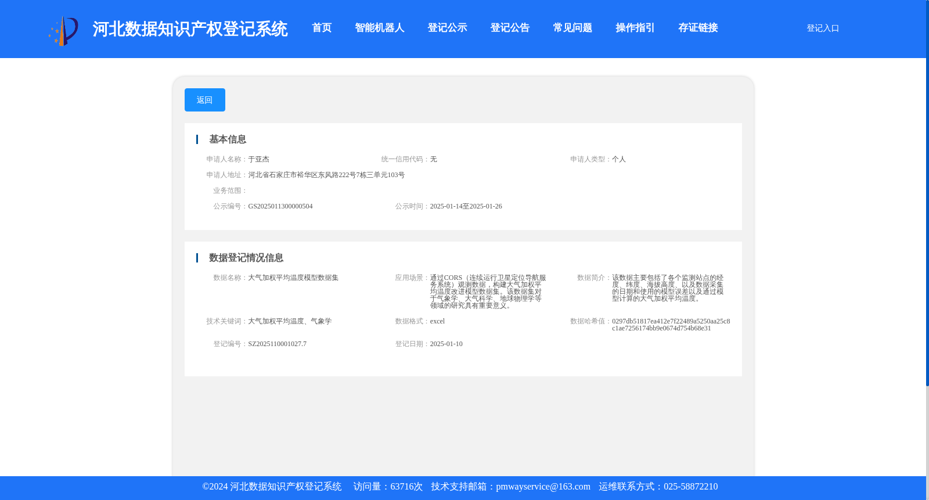Click the site logo icon

(x=63, y=31)
